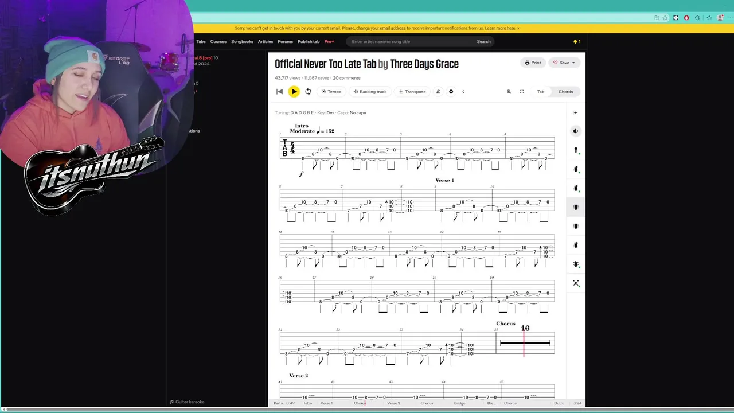The height and width of the screenshot is (413, 734).
Task: Select the track icon below the active one
Action: pyautogui.click(x=576, y=226)
